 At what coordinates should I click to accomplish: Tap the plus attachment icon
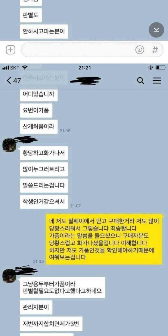[11, 50]
